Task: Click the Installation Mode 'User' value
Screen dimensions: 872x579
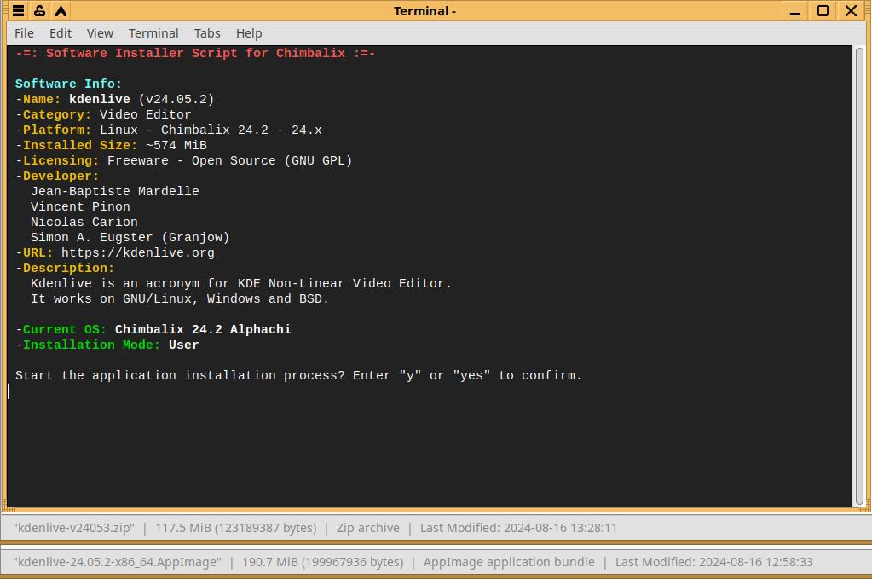Action: point(183,345)
